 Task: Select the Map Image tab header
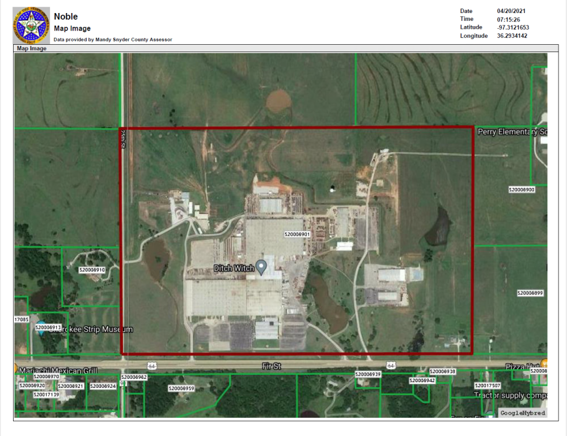click(31, 49)
